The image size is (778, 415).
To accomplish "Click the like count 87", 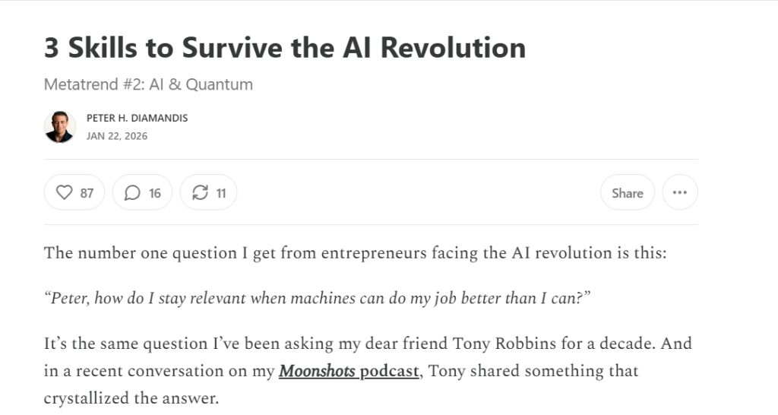I will 87,193.
